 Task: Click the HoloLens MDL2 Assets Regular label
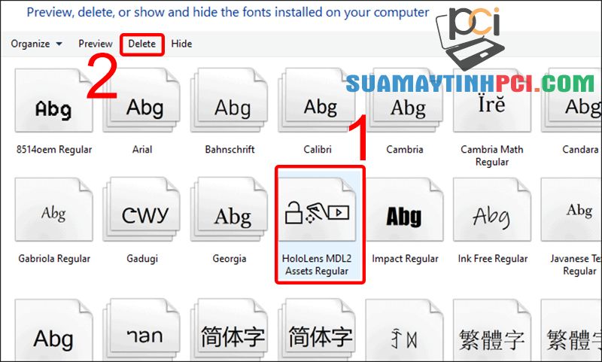click(317, 265)
